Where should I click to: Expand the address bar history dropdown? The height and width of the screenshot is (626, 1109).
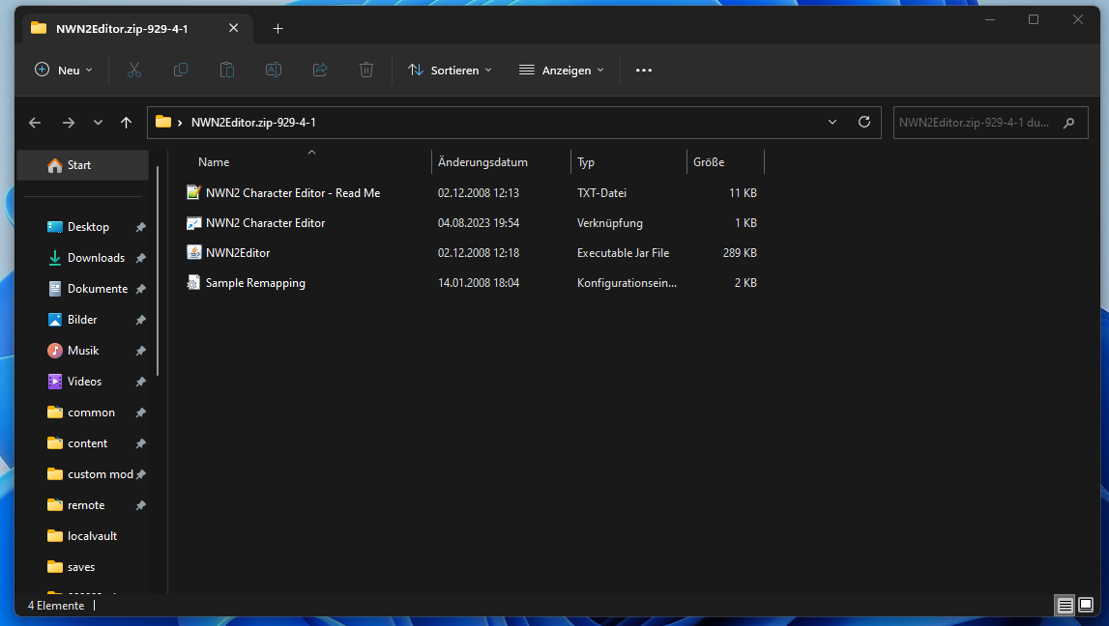point(832,123)
